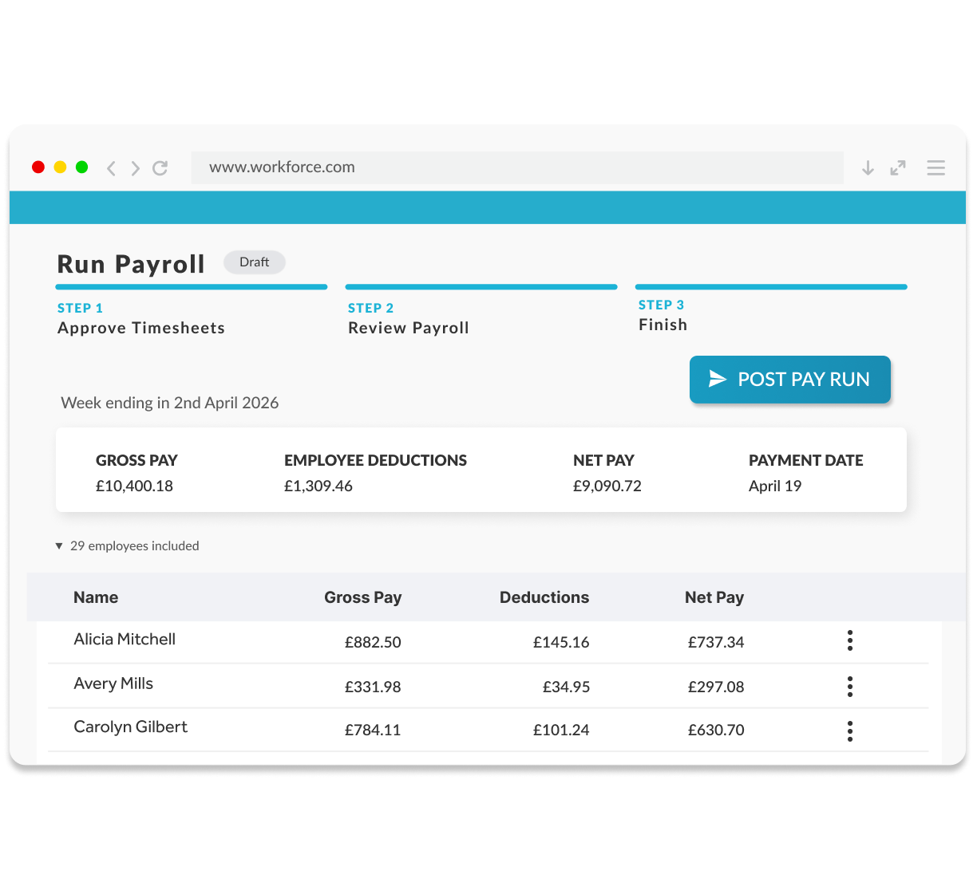
Task: Open Alicia Mitchell's row options menu
Action: (850, 641)
